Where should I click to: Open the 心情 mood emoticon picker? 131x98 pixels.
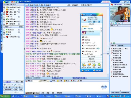tap(59, 81)
